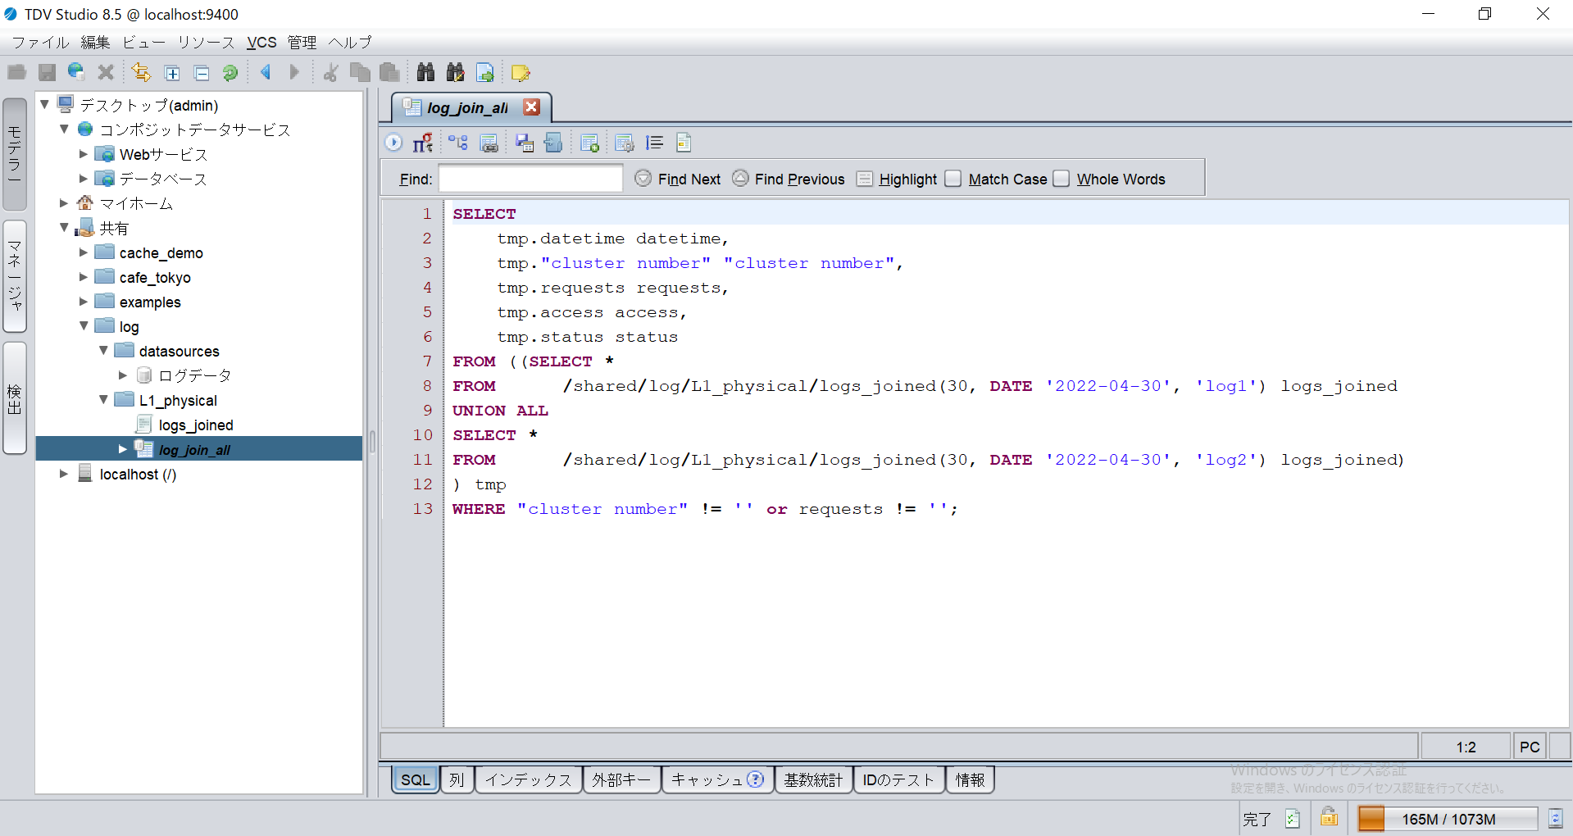The image size is (1573, 836).
Task: Open the VCS menu
Action: 261,42
